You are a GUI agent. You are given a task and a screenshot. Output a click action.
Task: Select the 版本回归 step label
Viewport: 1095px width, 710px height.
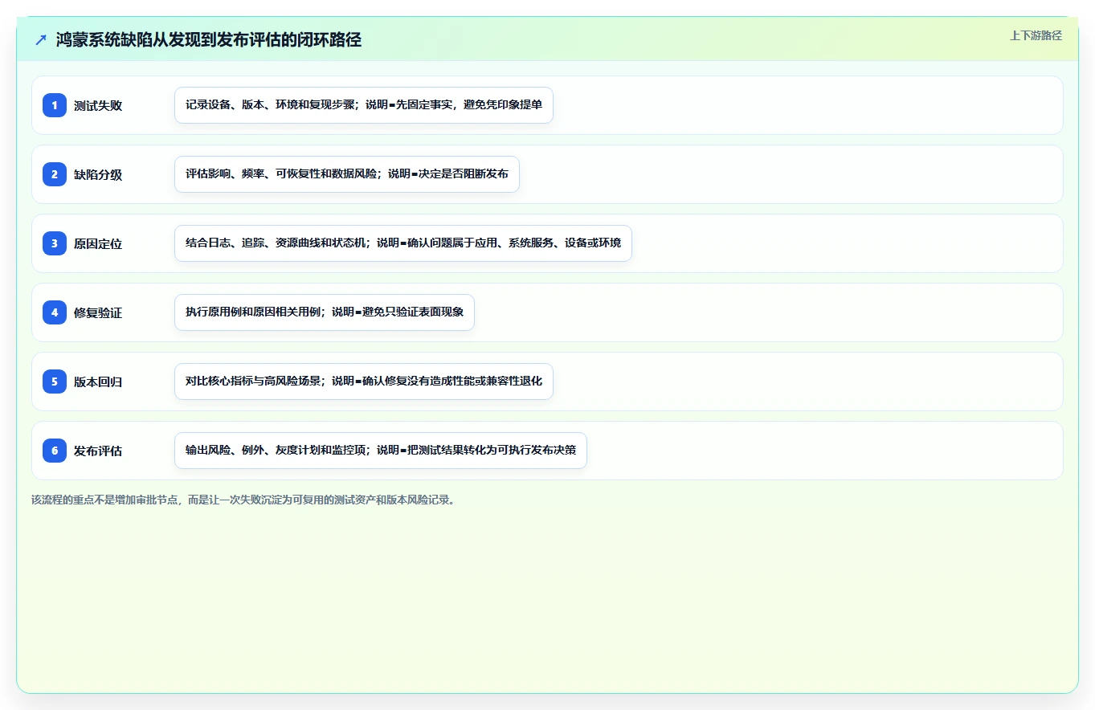[x=98, y=382]
